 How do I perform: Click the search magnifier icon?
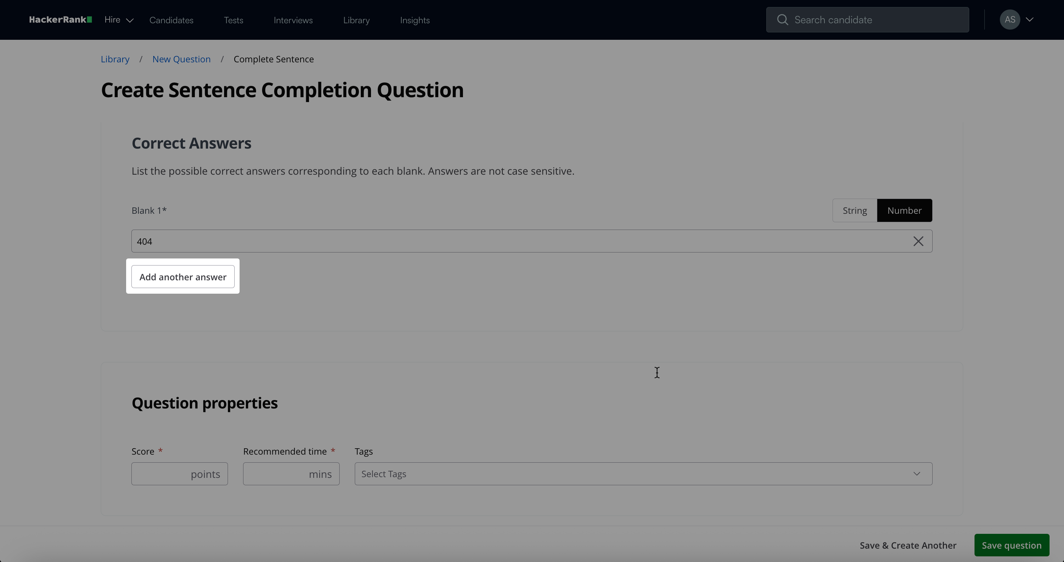click(782, 20)
